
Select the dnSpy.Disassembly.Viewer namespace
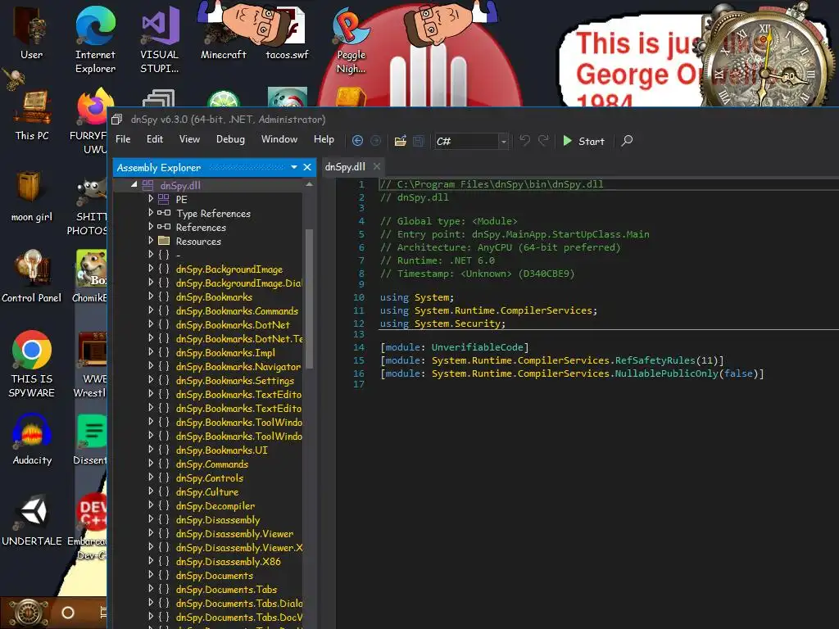pyautogui.click(x=234, y=533)
